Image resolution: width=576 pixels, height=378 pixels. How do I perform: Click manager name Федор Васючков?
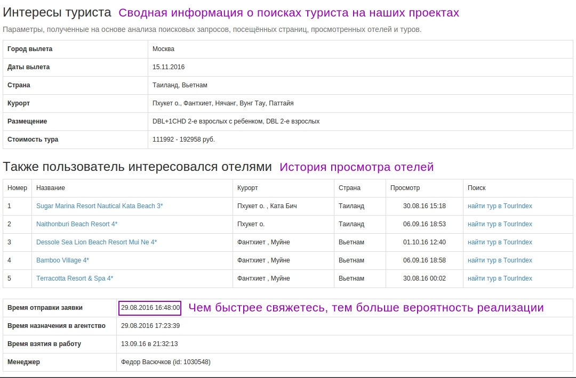(166, 362)
